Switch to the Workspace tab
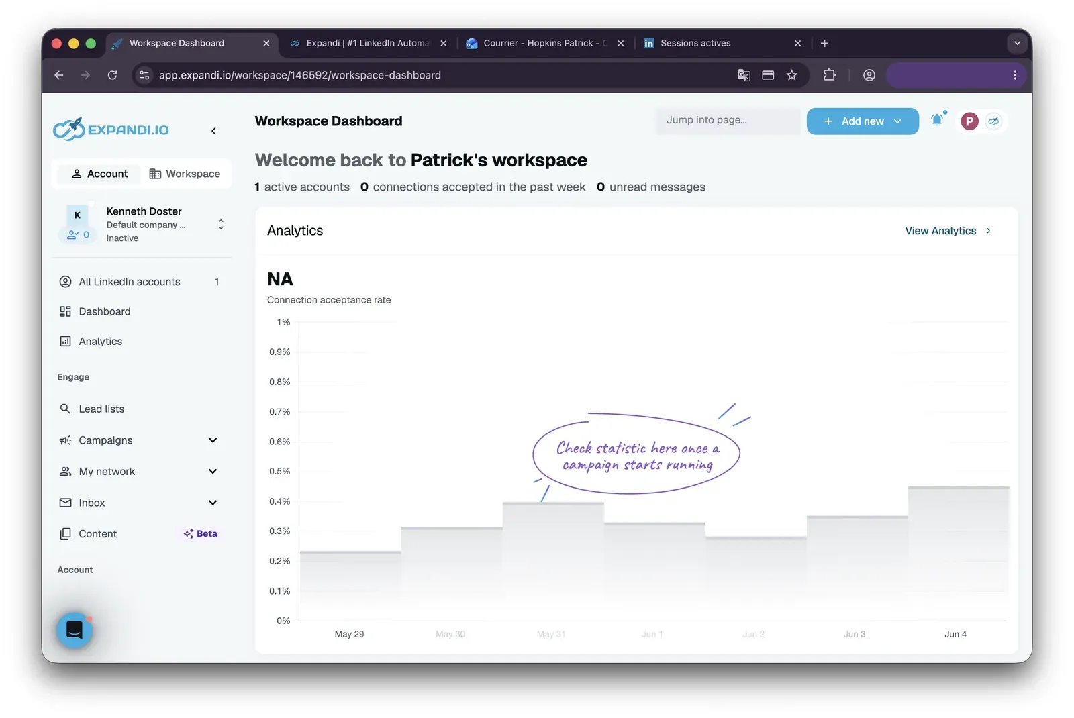The image size is (1074, 718). 185,174
